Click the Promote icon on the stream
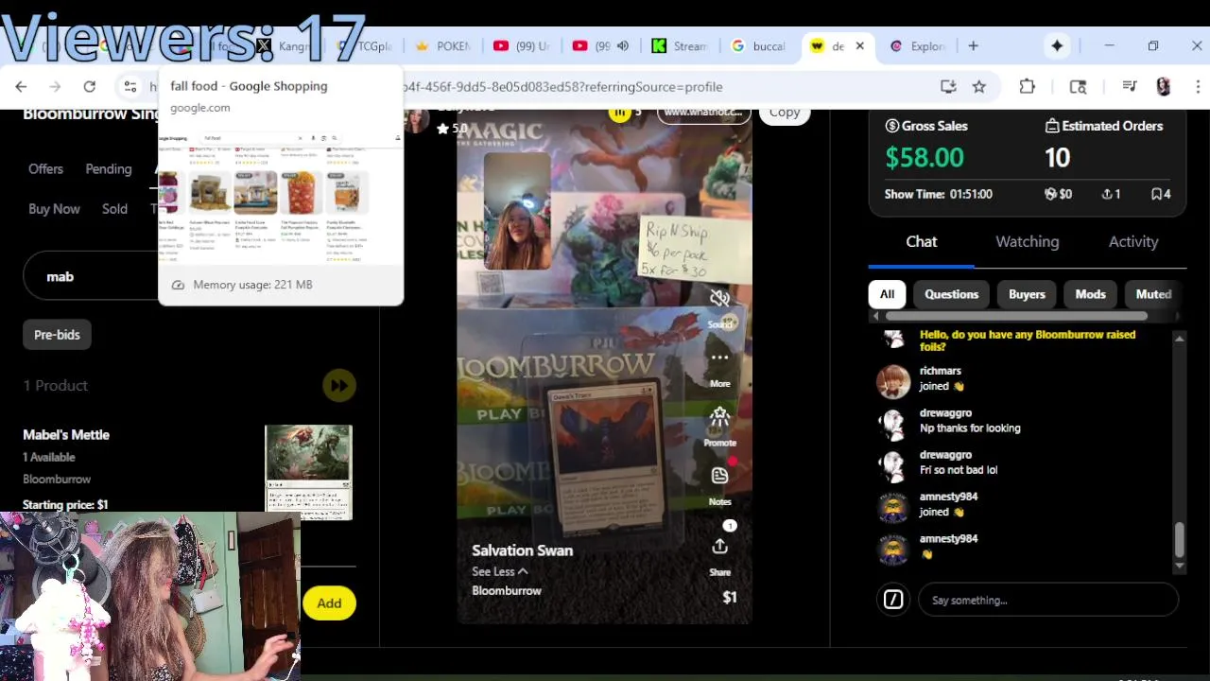Viewport: 1210px width, 681px height. [720, 417]
